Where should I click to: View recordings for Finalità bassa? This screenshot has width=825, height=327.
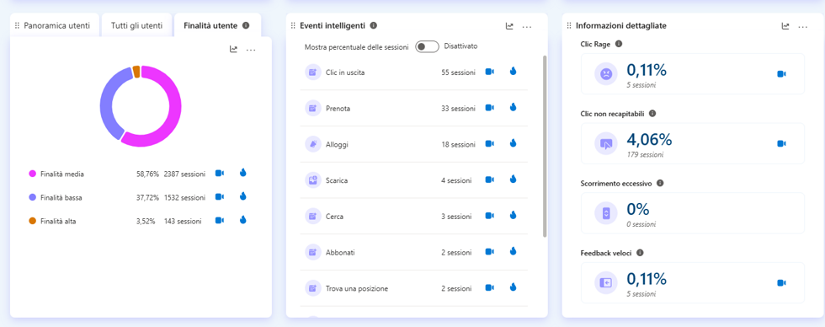pyautogui.click(x=220, y=196)
